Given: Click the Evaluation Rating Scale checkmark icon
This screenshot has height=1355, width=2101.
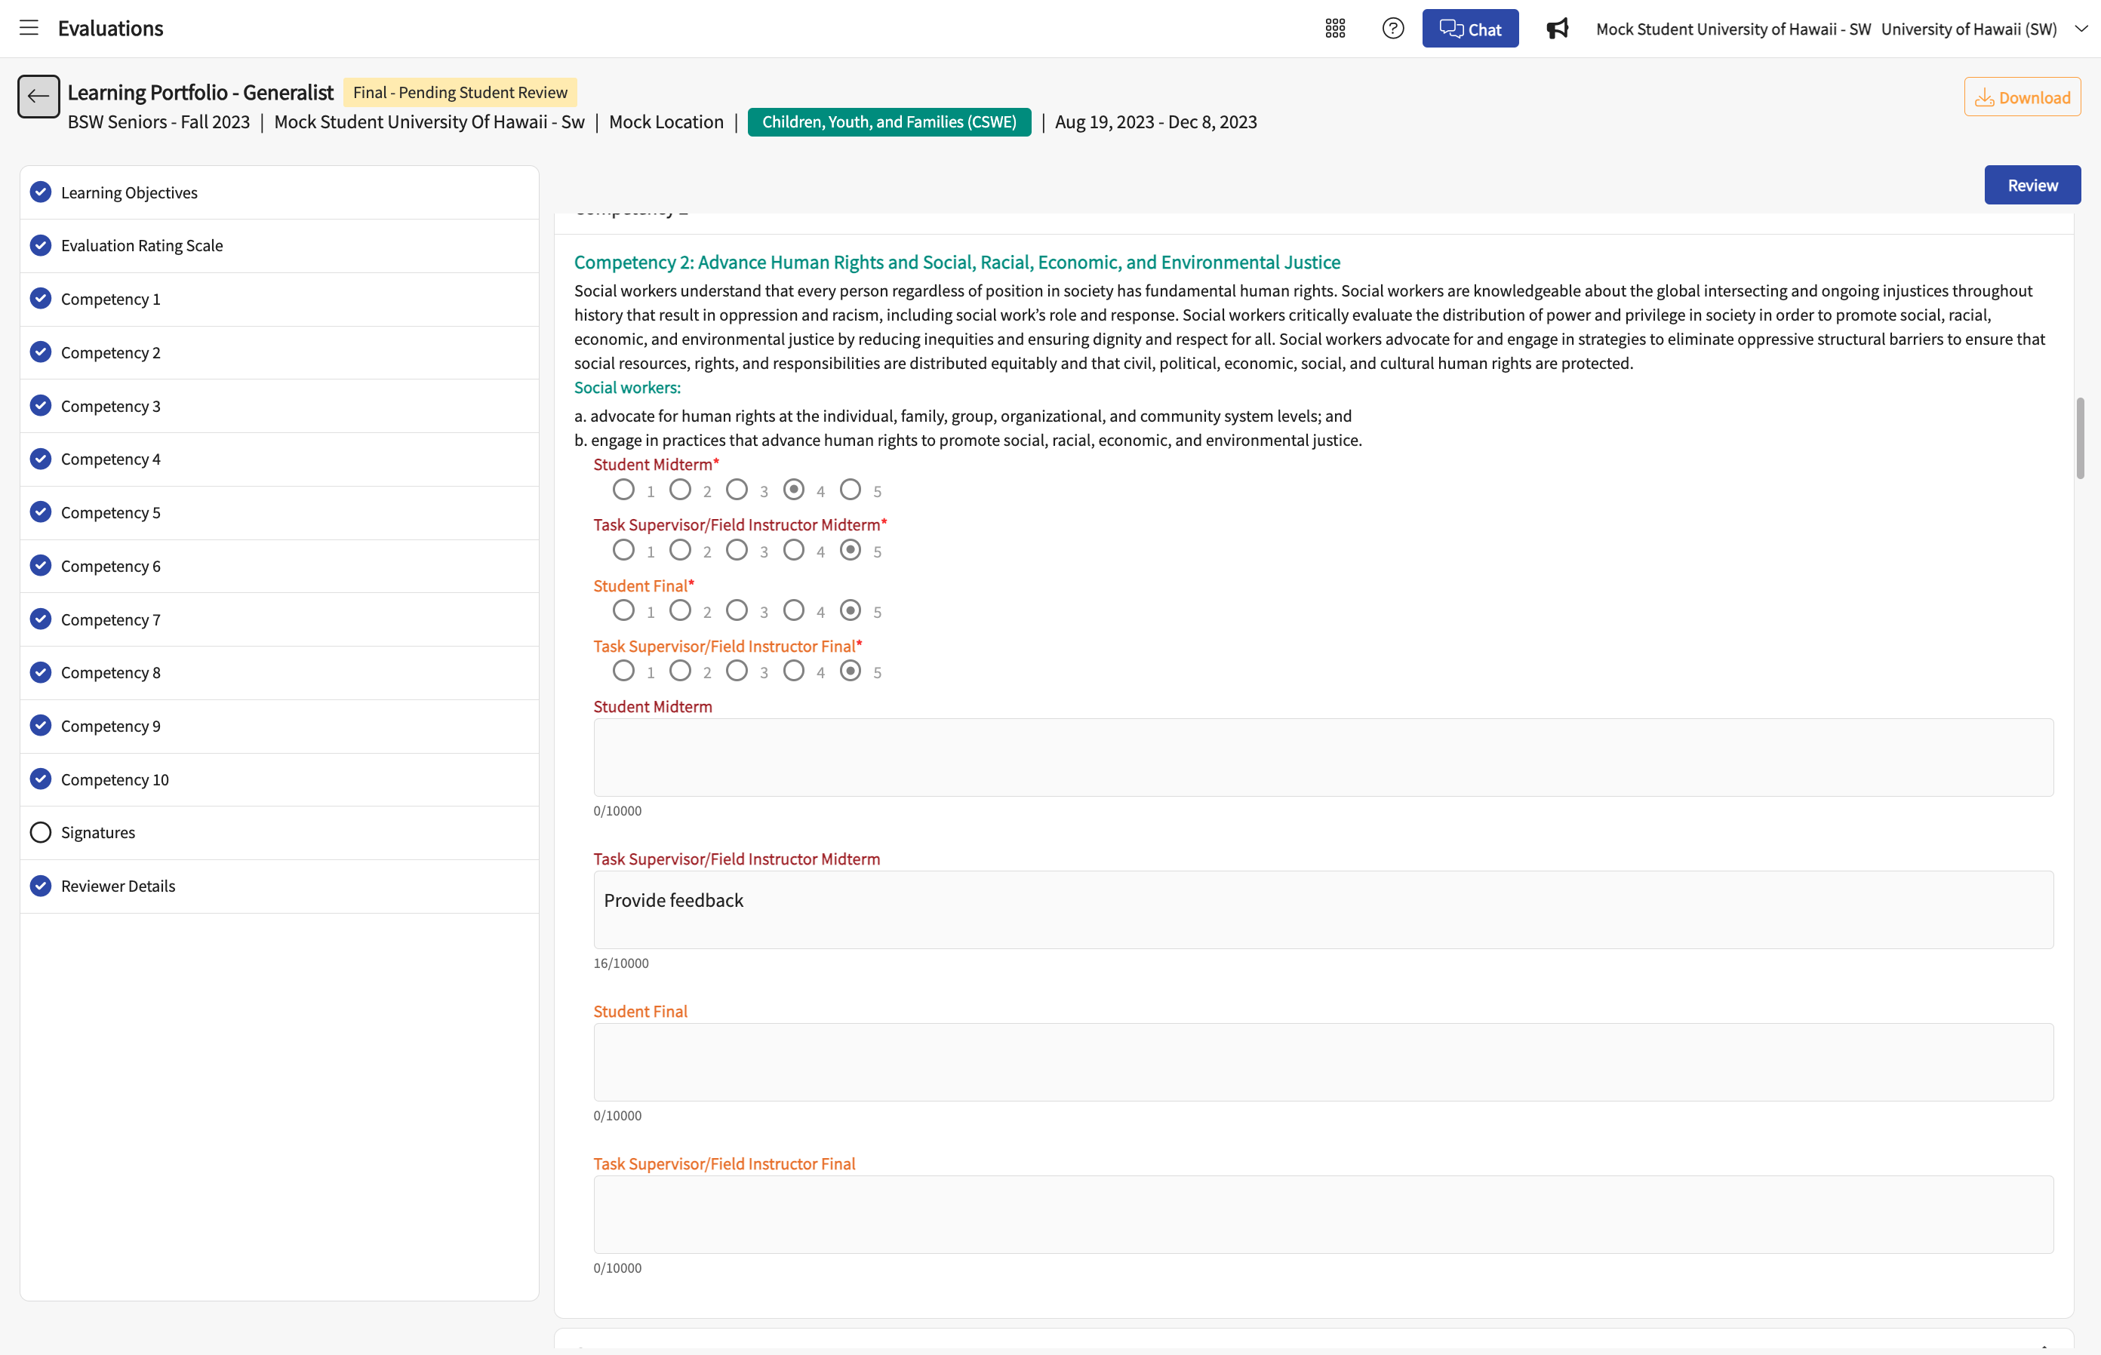Looking at the screenshot, I should click(41, 244).
